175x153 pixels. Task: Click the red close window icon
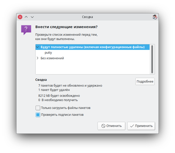tap(20, 17)
